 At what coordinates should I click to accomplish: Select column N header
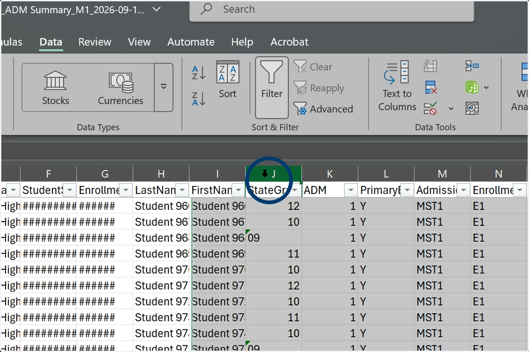(x=499, y=174)
